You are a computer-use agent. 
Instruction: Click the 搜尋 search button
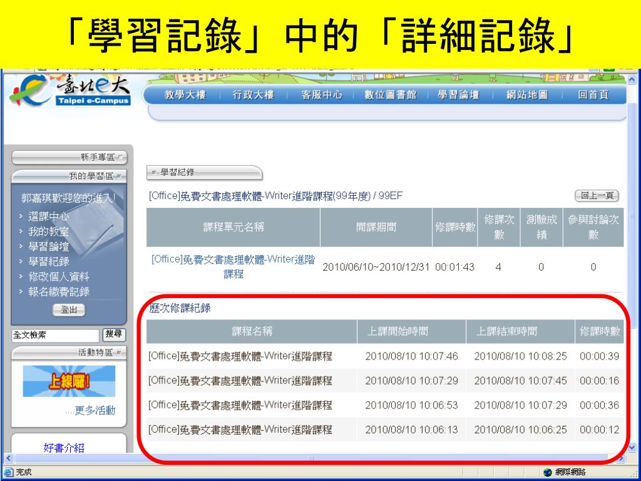tap(114, 334)
